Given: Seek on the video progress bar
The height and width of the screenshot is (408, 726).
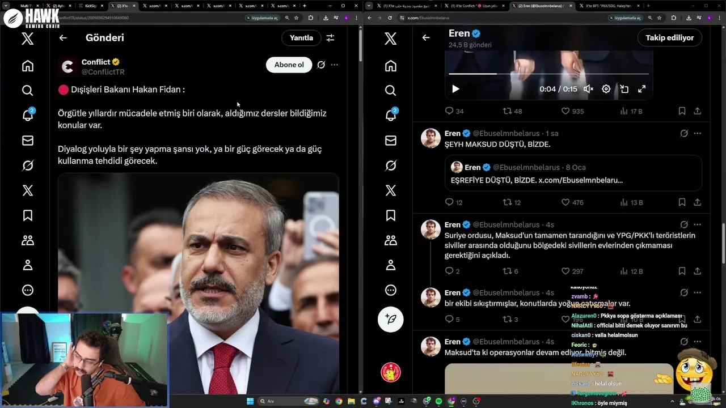Looking at the screenshot, I should click(548, 74).
